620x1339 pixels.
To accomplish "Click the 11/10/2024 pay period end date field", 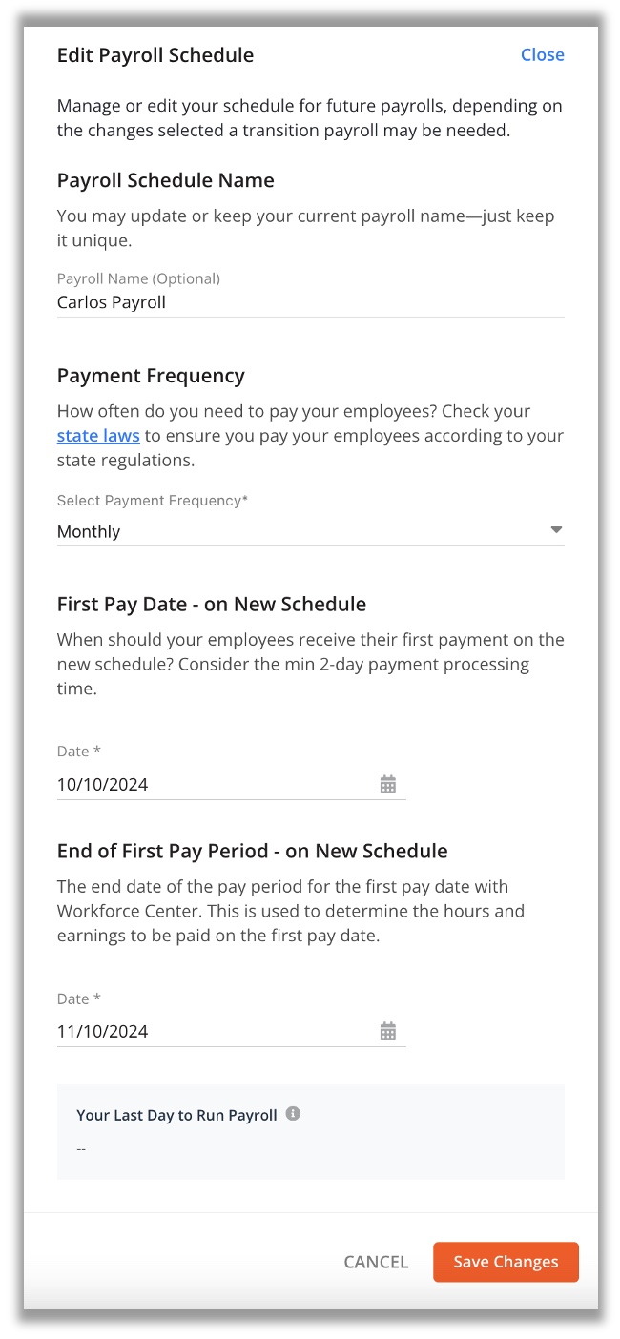I will [x=232, y=1031].
